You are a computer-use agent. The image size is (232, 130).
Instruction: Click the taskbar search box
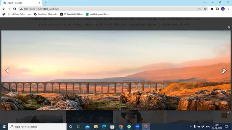tap(37, 127)
